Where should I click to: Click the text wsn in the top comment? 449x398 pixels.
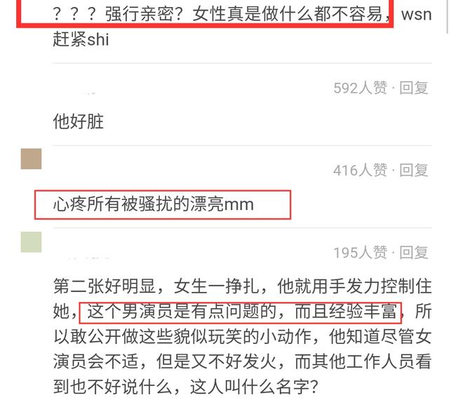click(416, 14)
